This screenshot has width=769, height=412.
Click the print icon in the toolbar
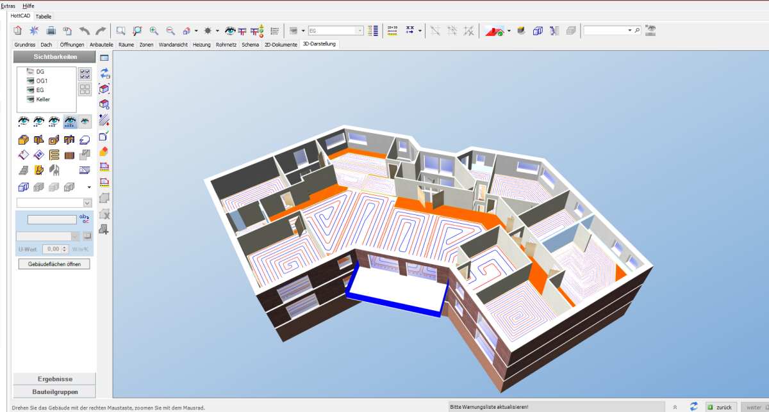click(51, 30)
